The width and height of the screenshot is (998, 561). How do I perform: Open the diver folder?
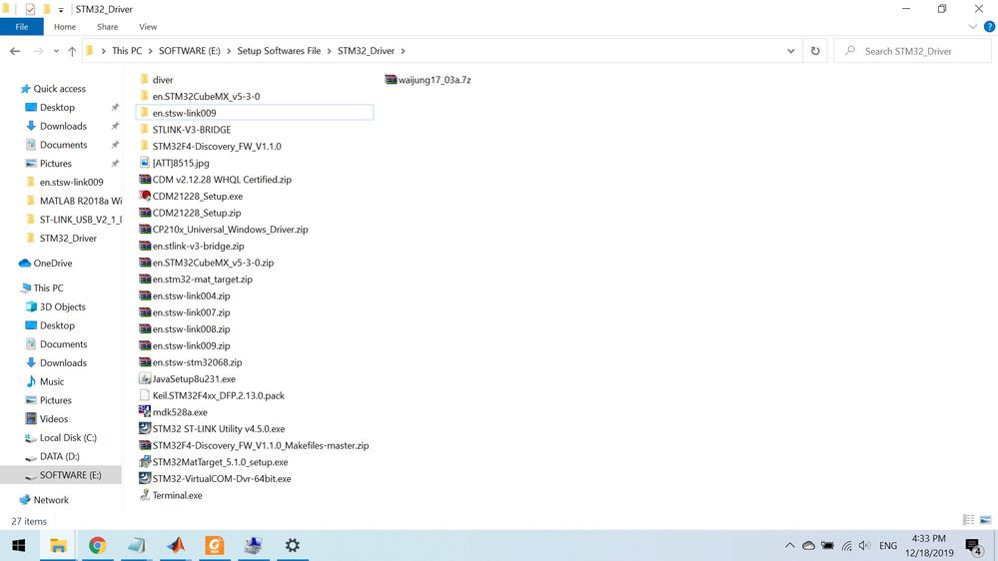click(156, 80)
